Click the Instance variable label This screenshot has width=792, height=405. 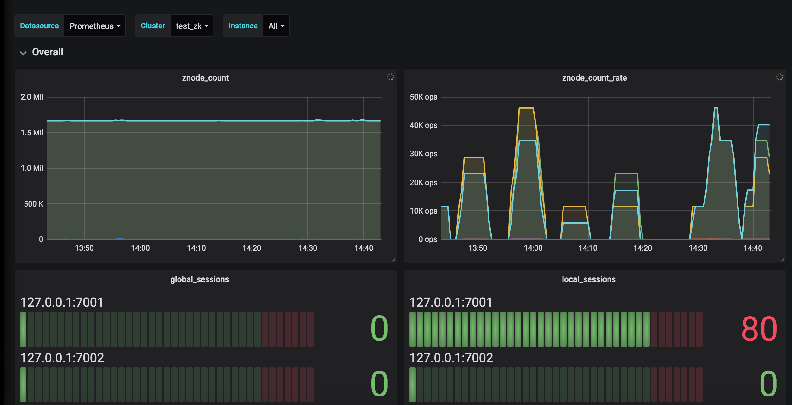[x=243, y=26]
